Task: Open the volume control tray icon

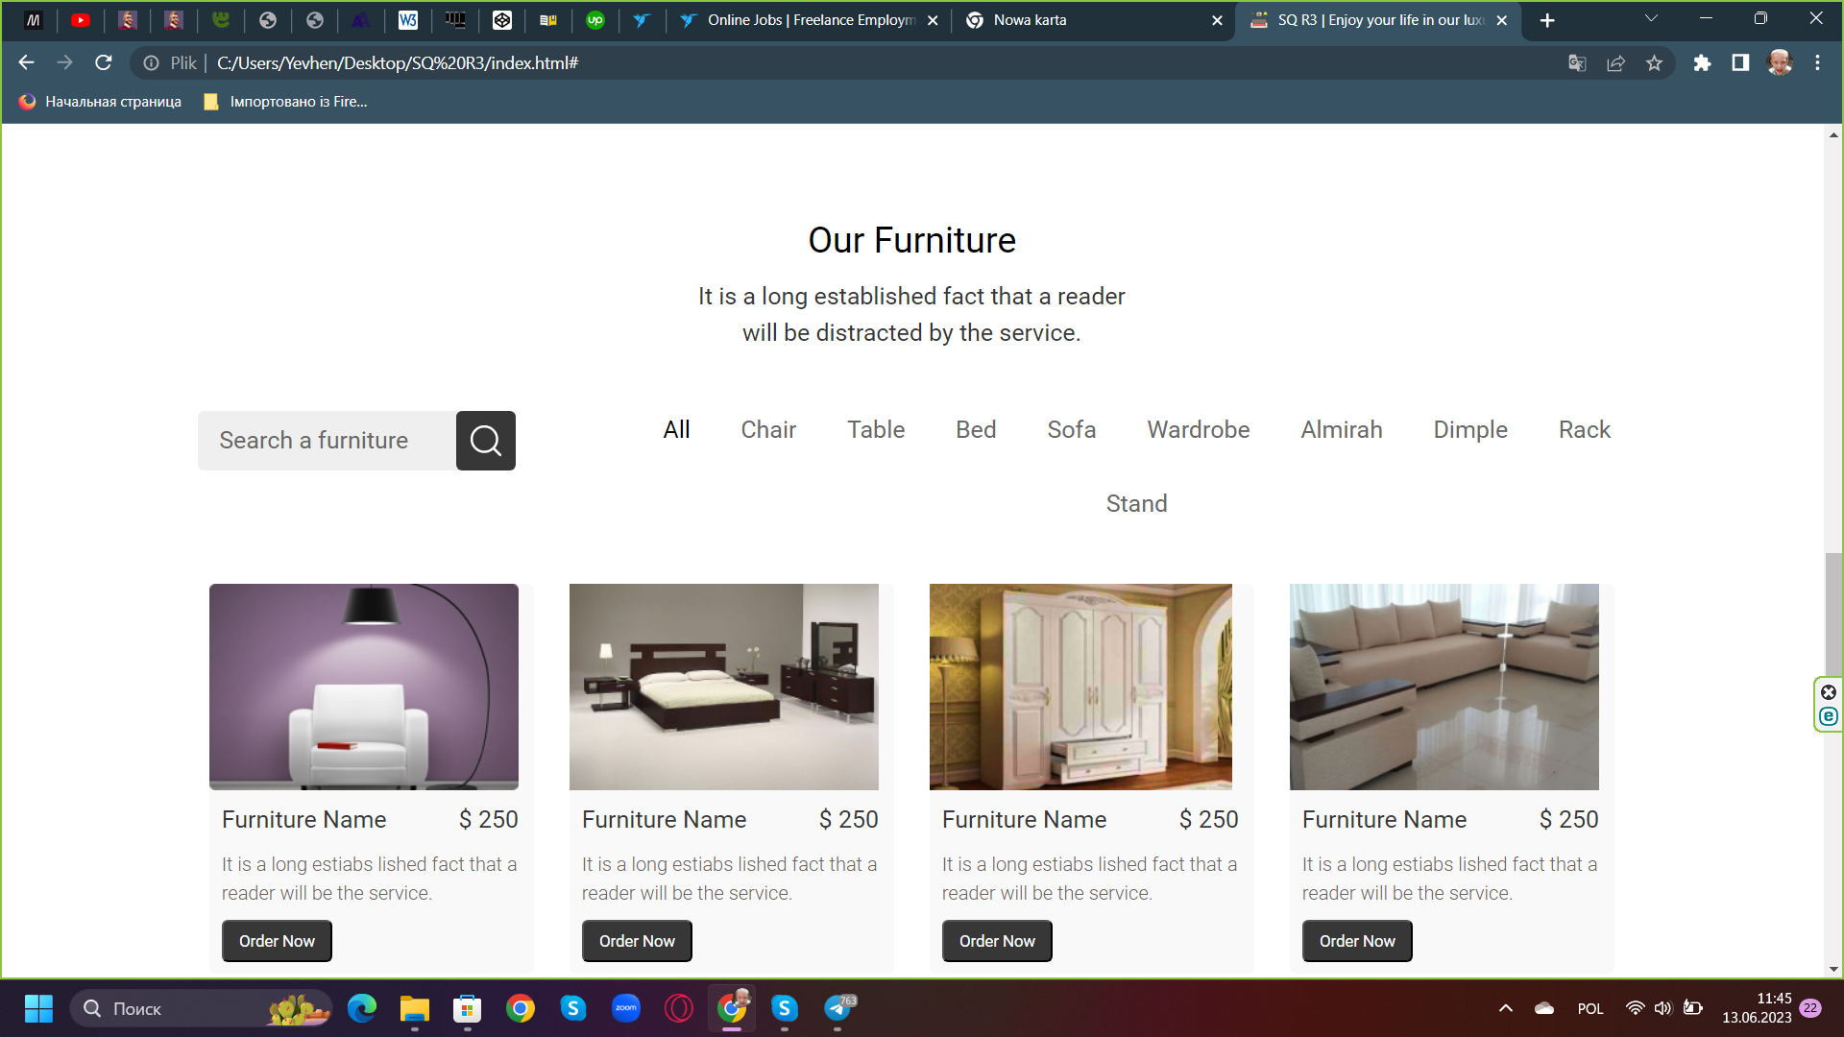Action: tap(1662, 1008)
